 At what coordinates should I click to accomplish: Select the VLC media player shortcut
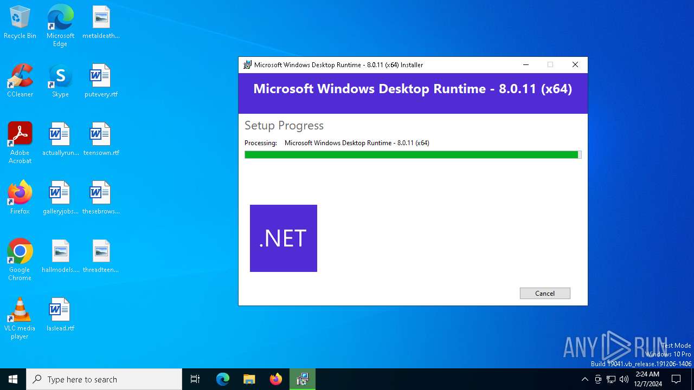(20, 318)
